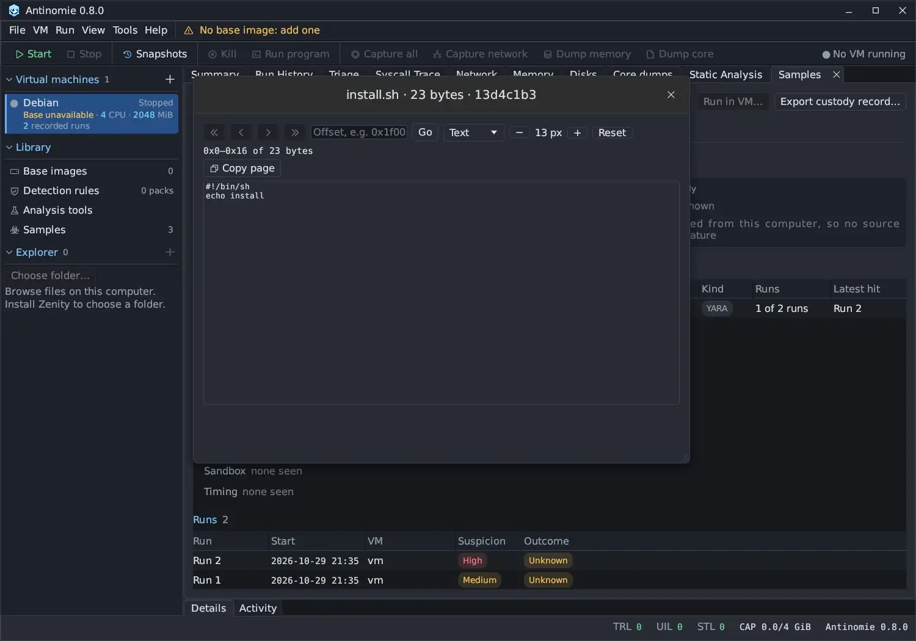Switch to the Details tab
This screenshot has height=641, width=916.
[208, 608]
